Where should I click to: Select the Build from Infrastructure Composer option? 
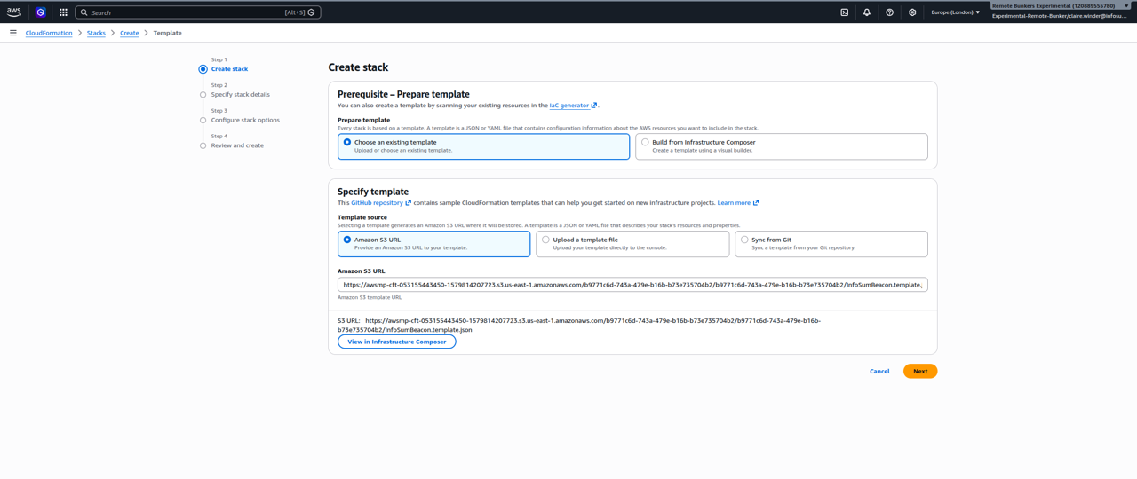point(782,146)
